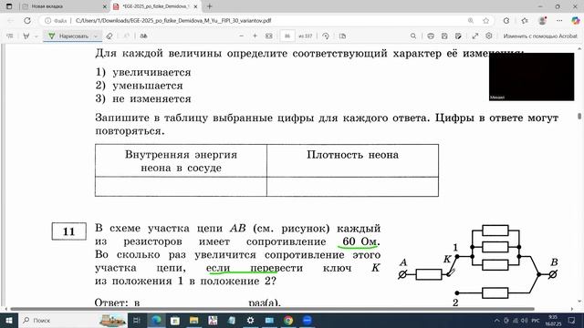Save the PDF document
The image size is (584, 328).
(x=444, y=36)
